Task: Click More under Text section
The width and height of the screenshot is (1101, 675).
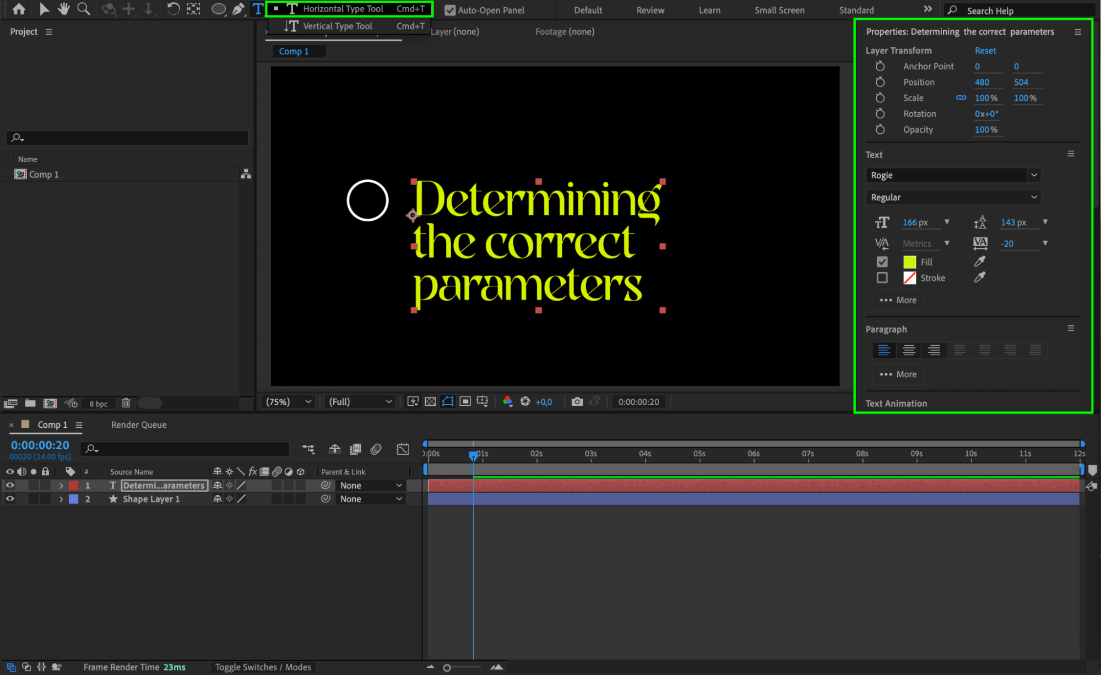Action: point(898,300)
